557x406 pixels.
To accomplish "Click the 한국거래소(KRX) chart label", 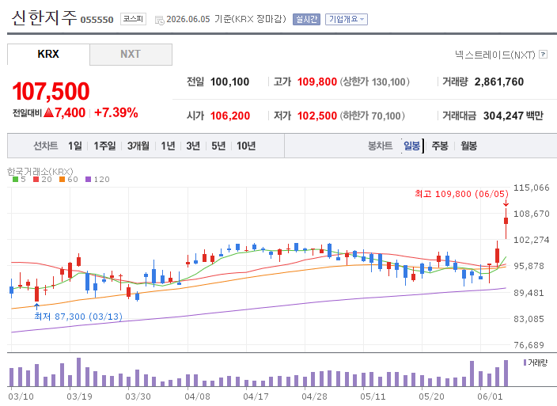I will 40,172.
